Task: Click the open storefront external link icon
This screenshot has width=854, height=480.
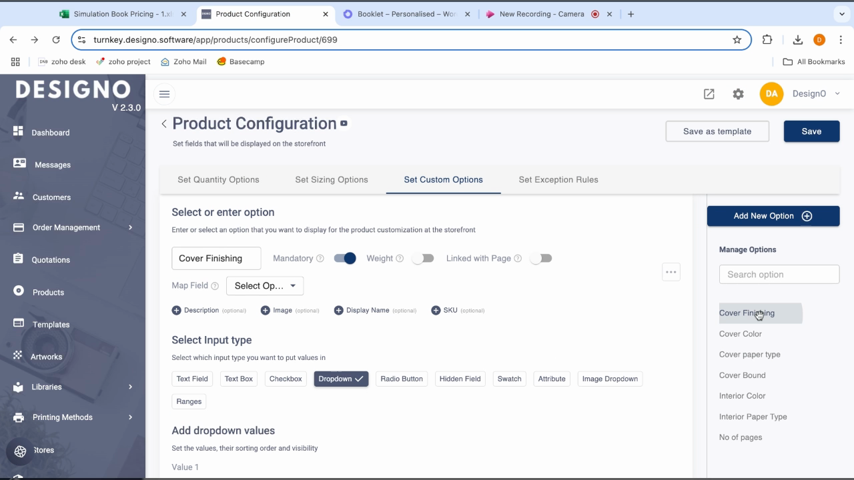Action: point(709,94)
